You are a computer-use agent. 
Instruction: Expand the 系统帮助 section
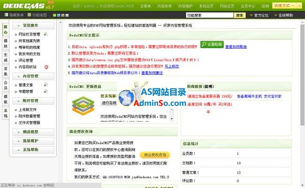[x=33, y=150]
